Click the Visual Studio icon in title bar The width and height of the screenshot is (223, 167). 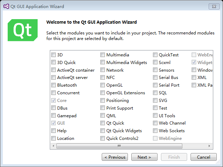pos(6,6)
